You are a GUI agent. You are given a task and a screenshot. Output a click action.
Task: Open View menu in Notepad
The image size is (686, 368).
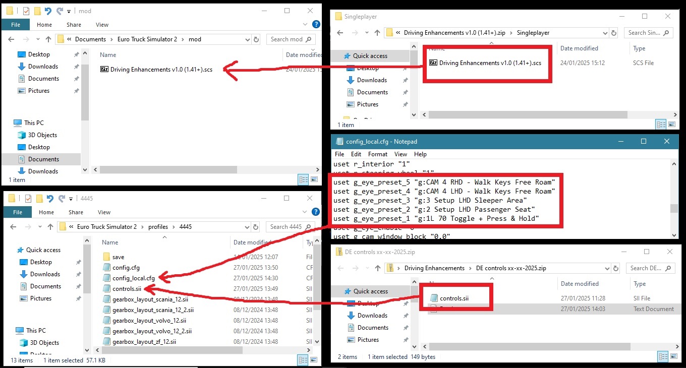tap(401, 154)
